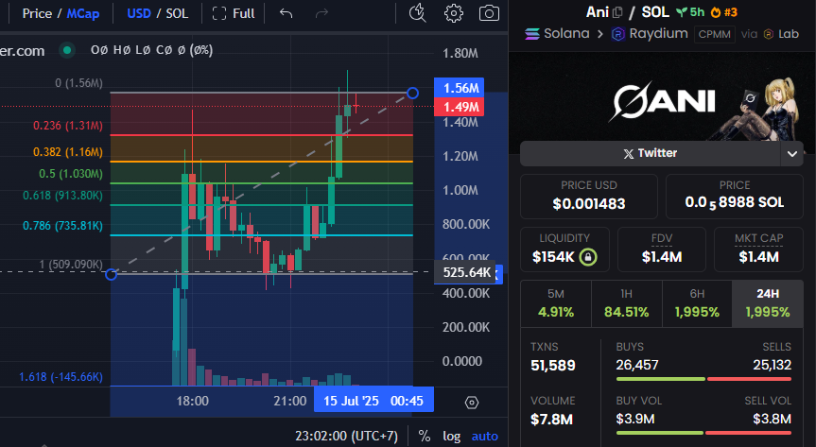
Task: Click the Raydium link text
Action: [x=658, y=34]
